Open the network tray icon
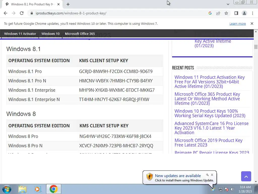 pyautogui.click(x=220, y=189)
